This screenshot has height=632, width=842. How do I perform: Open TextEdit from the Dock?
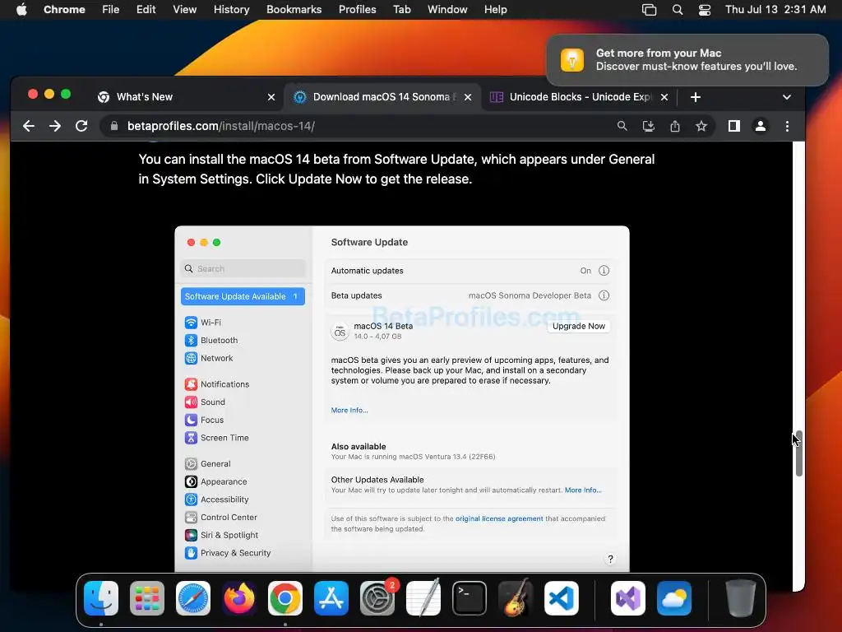pyautogui.click(x=423, y=598)
